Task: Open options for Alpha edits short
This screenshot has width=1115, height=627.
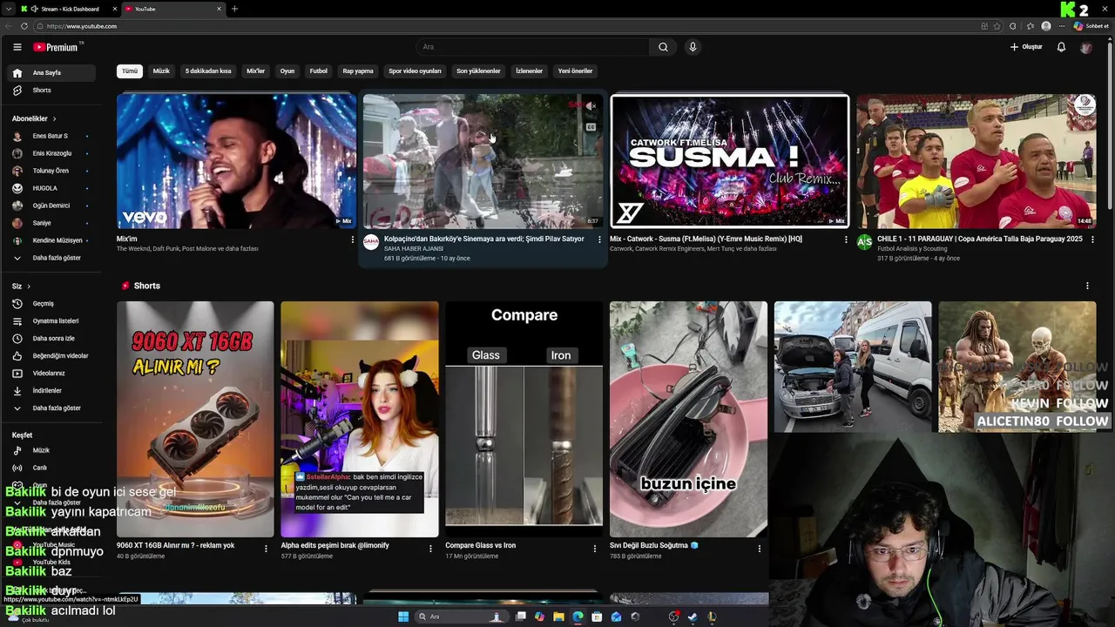Action: coord(430,549)
